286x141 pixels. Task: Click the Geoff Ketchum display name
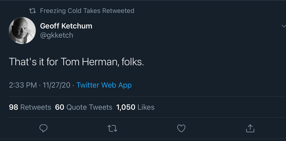click(x=66, y=26)
